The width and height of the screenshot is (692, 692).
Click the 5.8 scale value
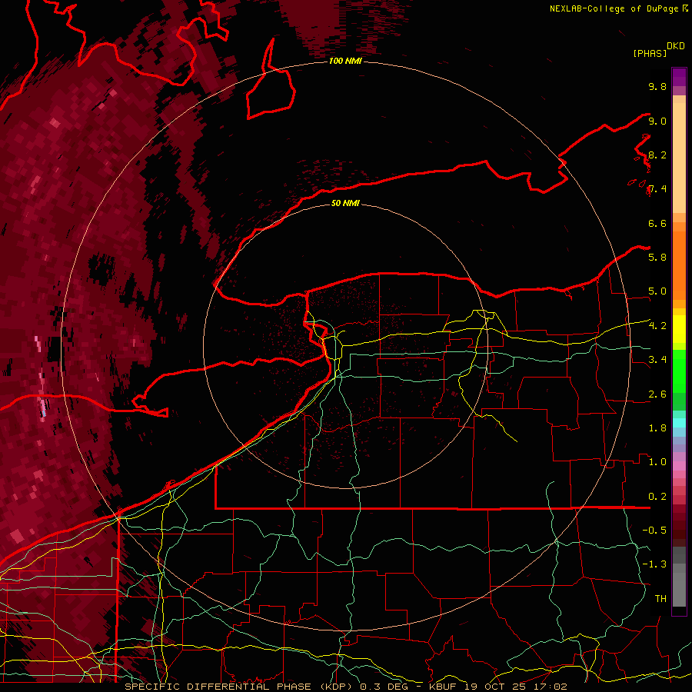pyautogui.click(x=657, y=257)
